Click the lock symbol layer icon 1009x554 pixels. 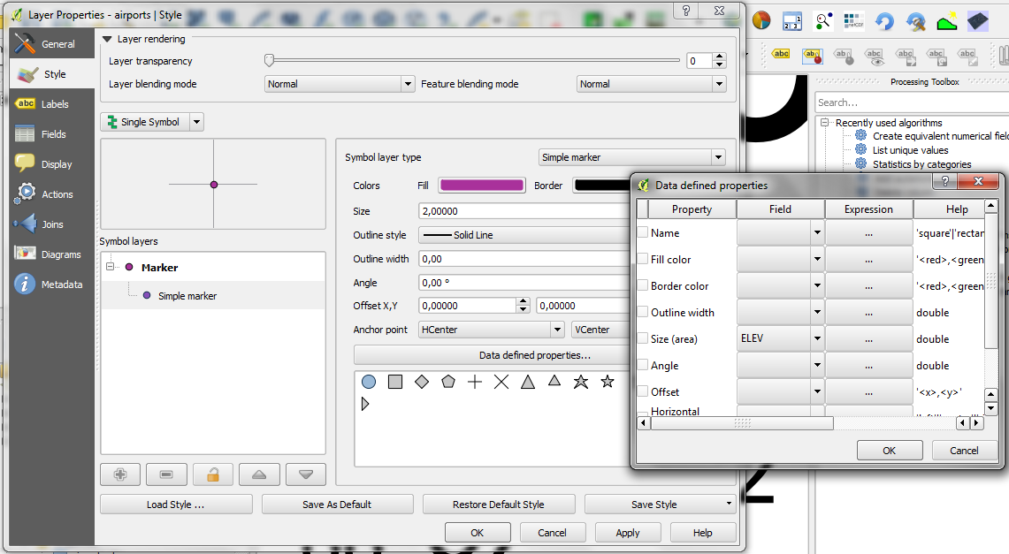(212, 474)
